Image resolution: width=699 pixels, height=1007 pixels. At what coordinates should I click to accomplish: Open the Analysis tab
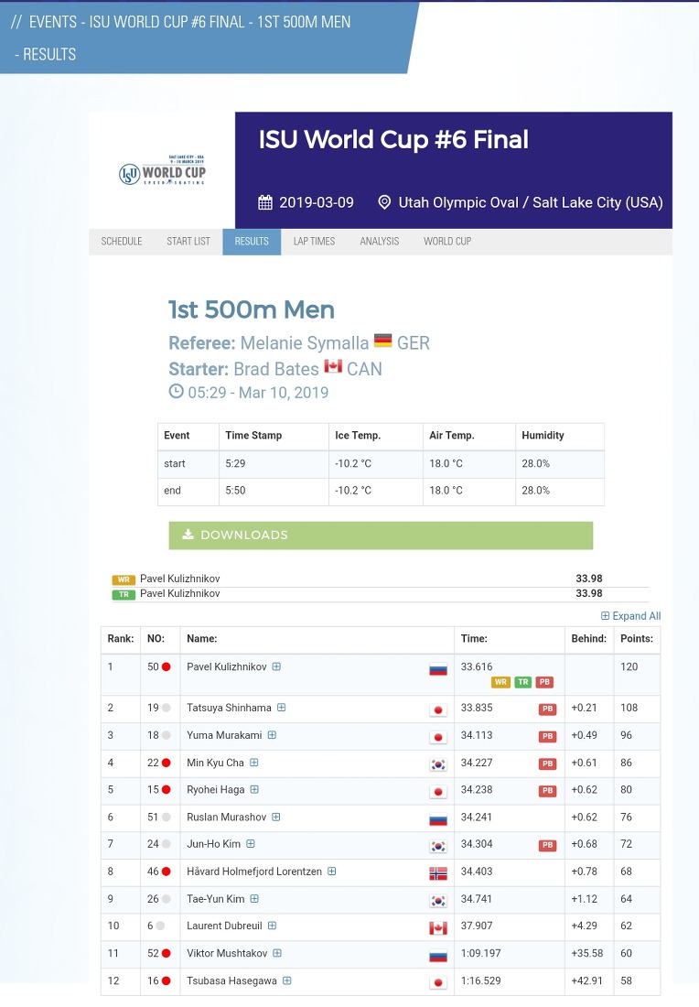point(379,242)
